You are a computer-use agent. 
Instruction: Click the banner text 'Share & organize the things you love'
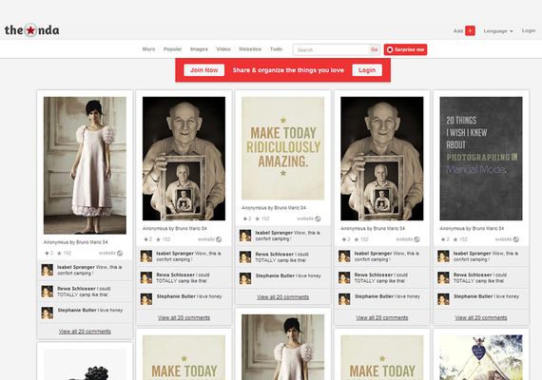click(x=288, y=70)
